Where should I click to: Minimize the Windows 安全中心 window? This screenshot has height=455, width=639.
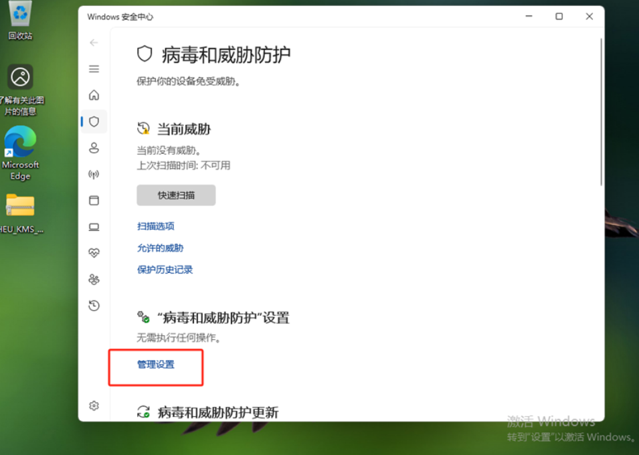click(529, 16)
